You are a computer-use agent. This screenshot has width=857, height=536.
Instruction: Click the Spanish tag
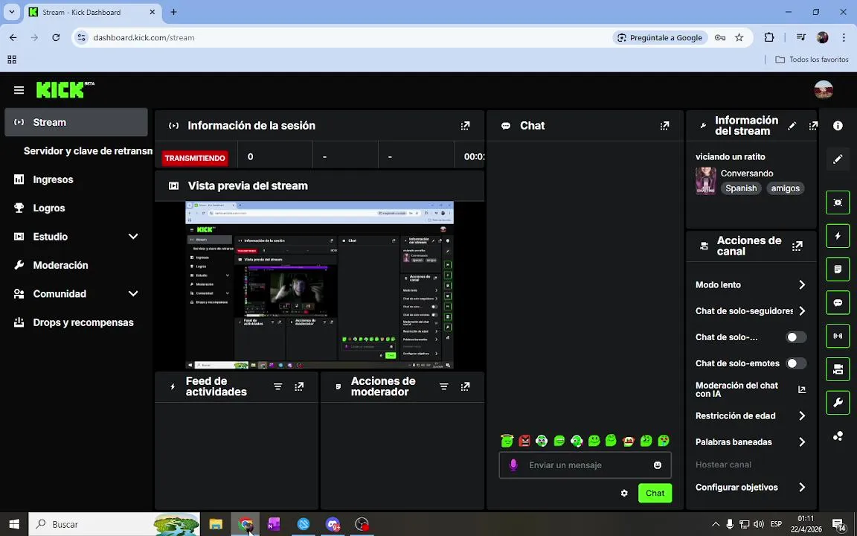(741, 188)
